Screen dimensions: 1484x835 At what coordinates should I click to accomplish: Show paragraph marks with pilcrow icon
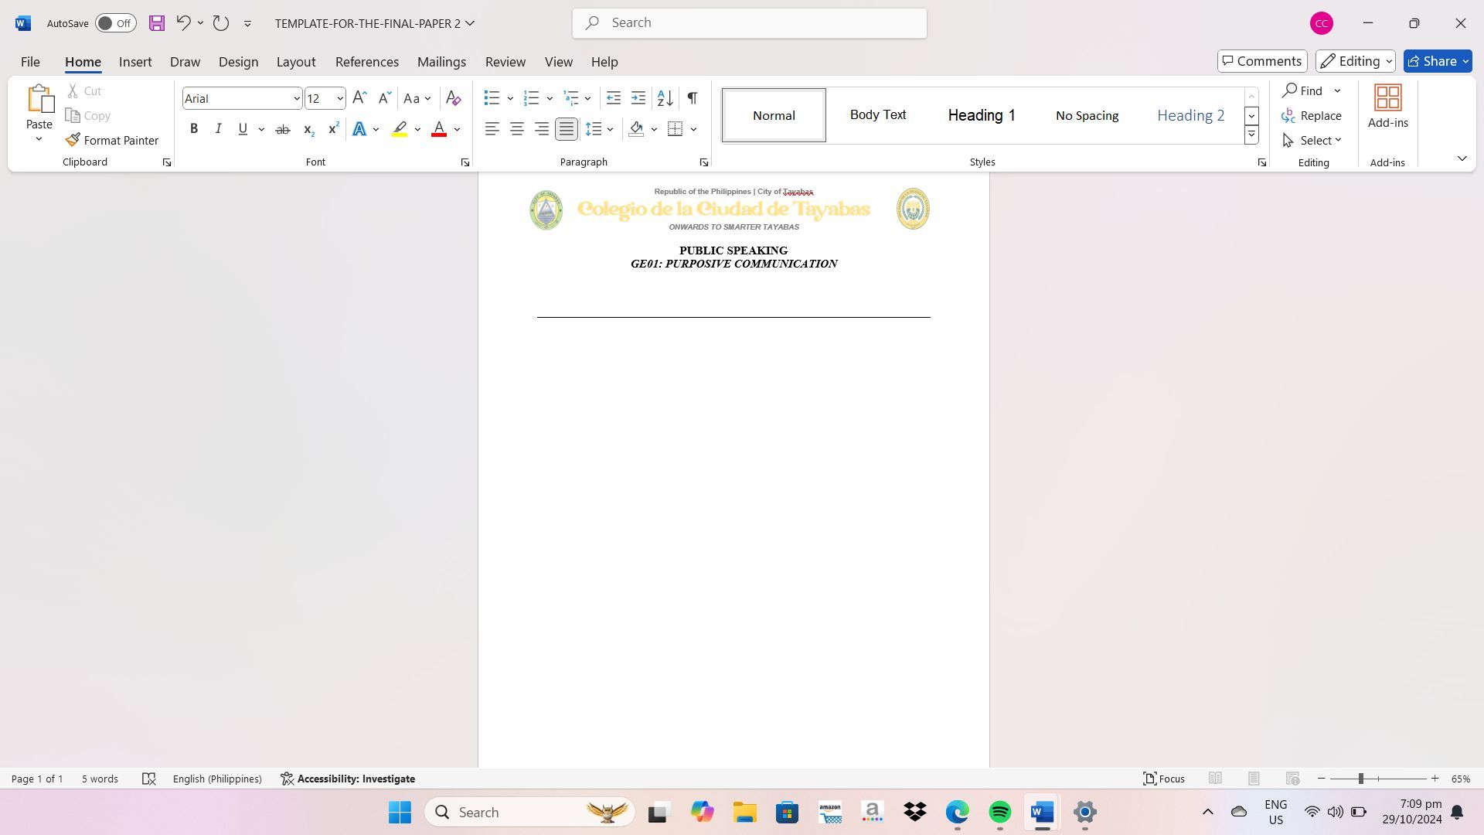point(692,98)
